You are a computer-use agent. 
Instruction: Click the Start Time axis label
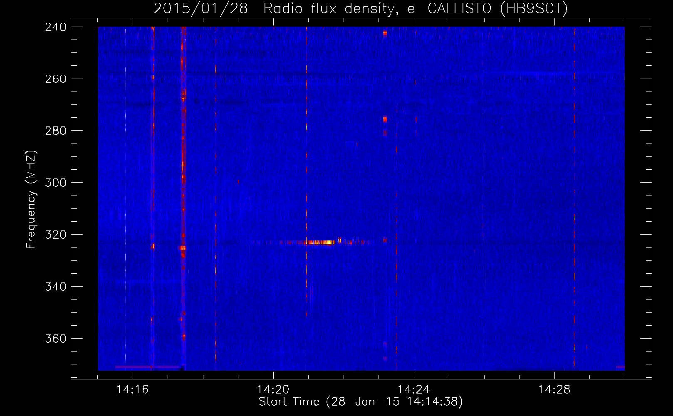click(x=361, y=402)
